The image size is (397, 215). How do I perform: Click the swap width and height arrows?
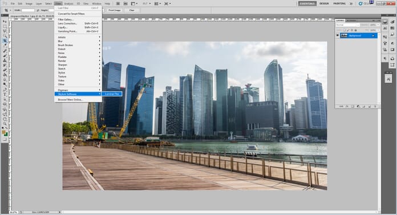click(x=38, y=10)
